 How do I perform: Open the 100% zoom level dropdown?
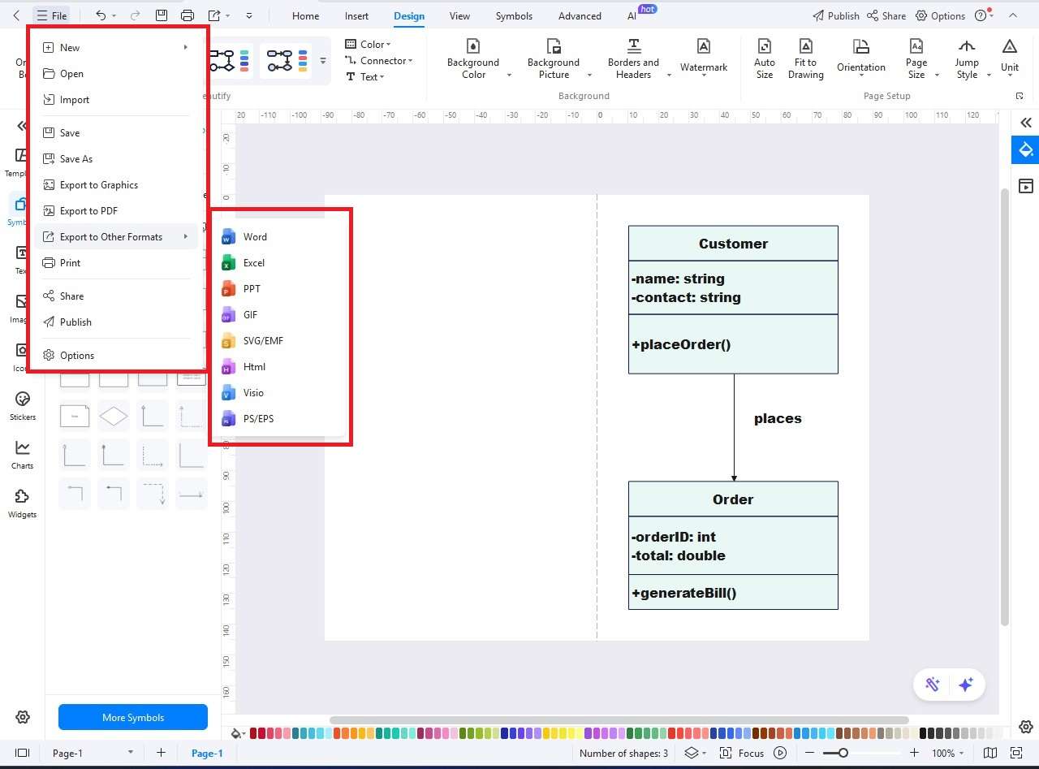point(948,753)
